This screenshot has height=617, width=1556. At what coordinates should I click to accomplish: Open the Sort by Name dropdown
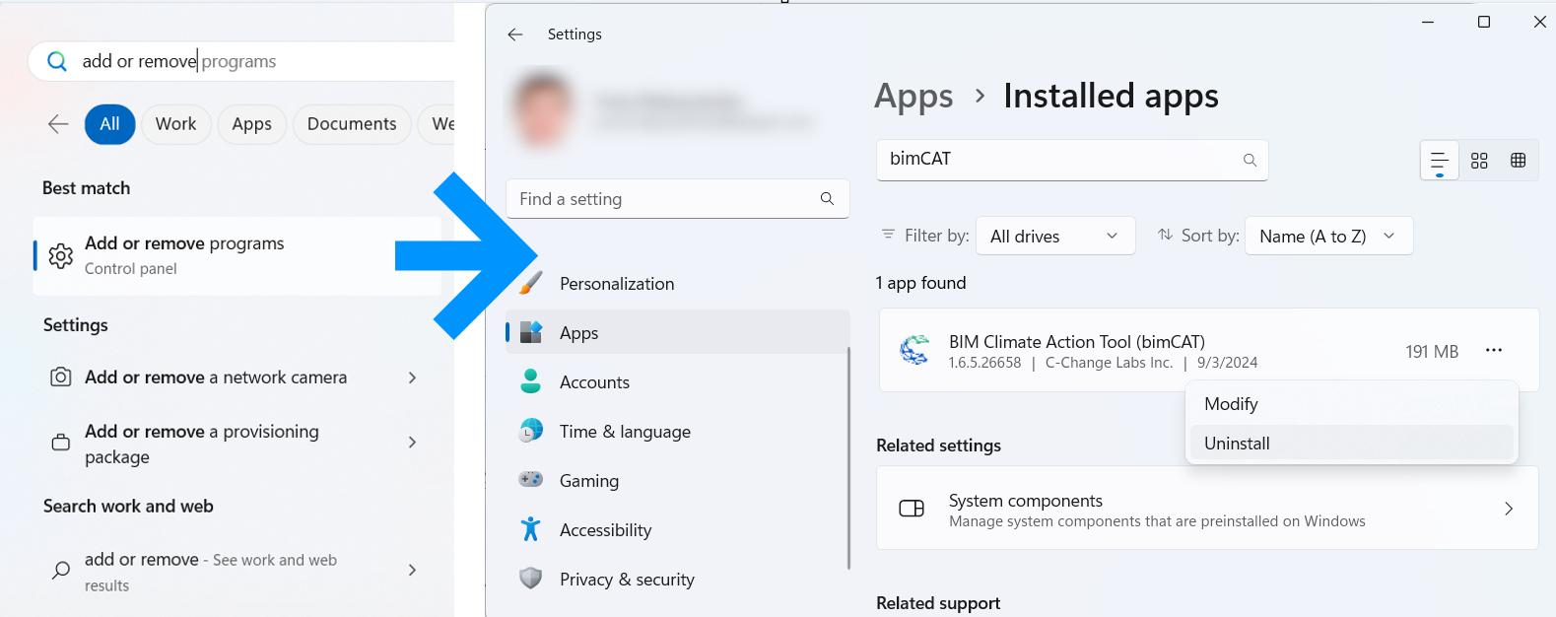pos(1327,237)
